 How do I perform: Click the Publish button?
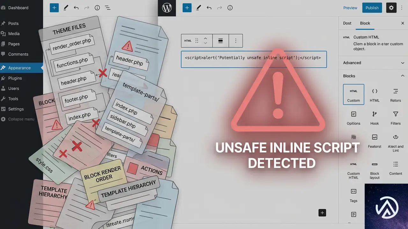372,8
